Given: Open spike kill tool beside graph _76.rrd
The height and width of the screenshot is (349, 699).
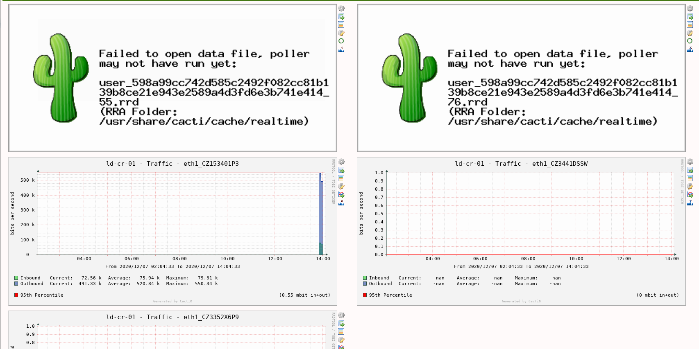Looking at the screenshot, I should tap(690, 49).
